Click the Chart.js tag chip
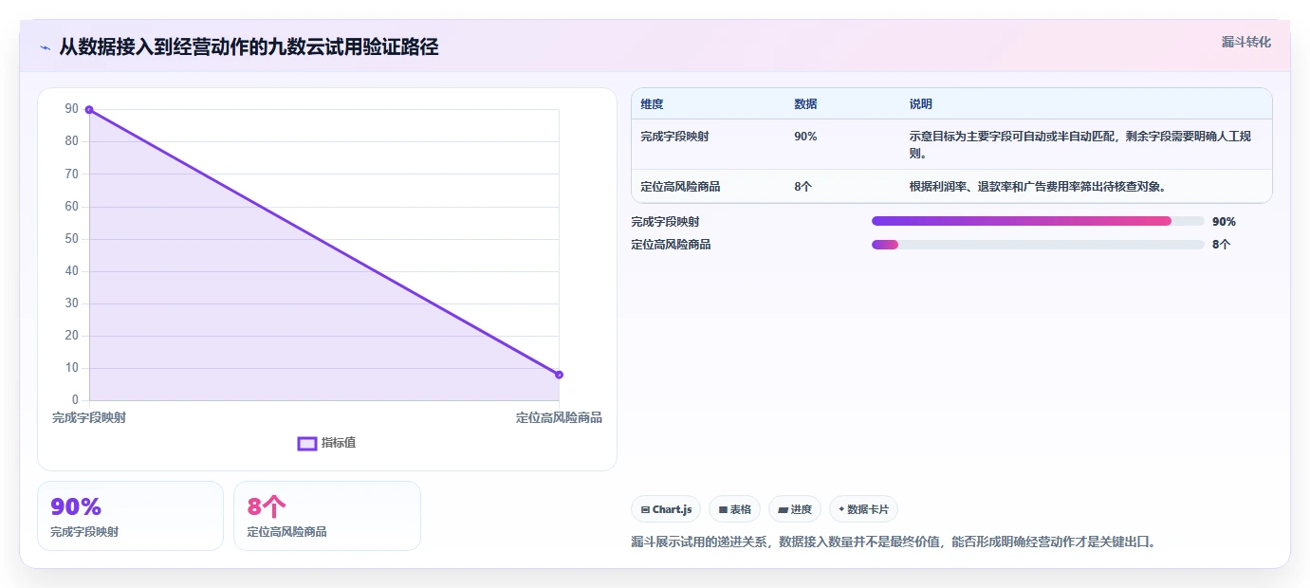Viewport: 1310px width, 588px height. [667, 509]
